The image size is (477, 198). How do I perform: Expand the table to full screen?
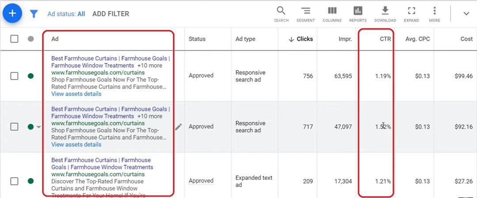coord(411,14)
